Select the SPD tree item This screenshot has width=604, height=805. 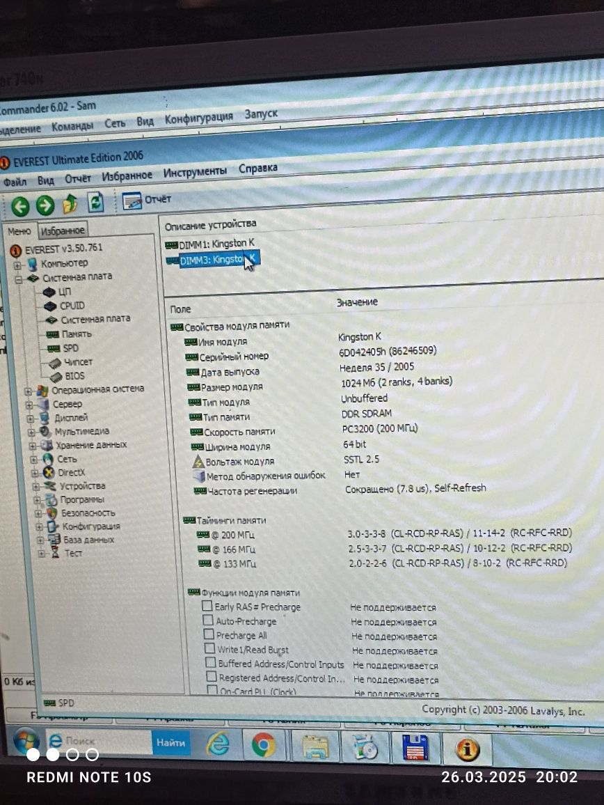[x=71, y=348]
